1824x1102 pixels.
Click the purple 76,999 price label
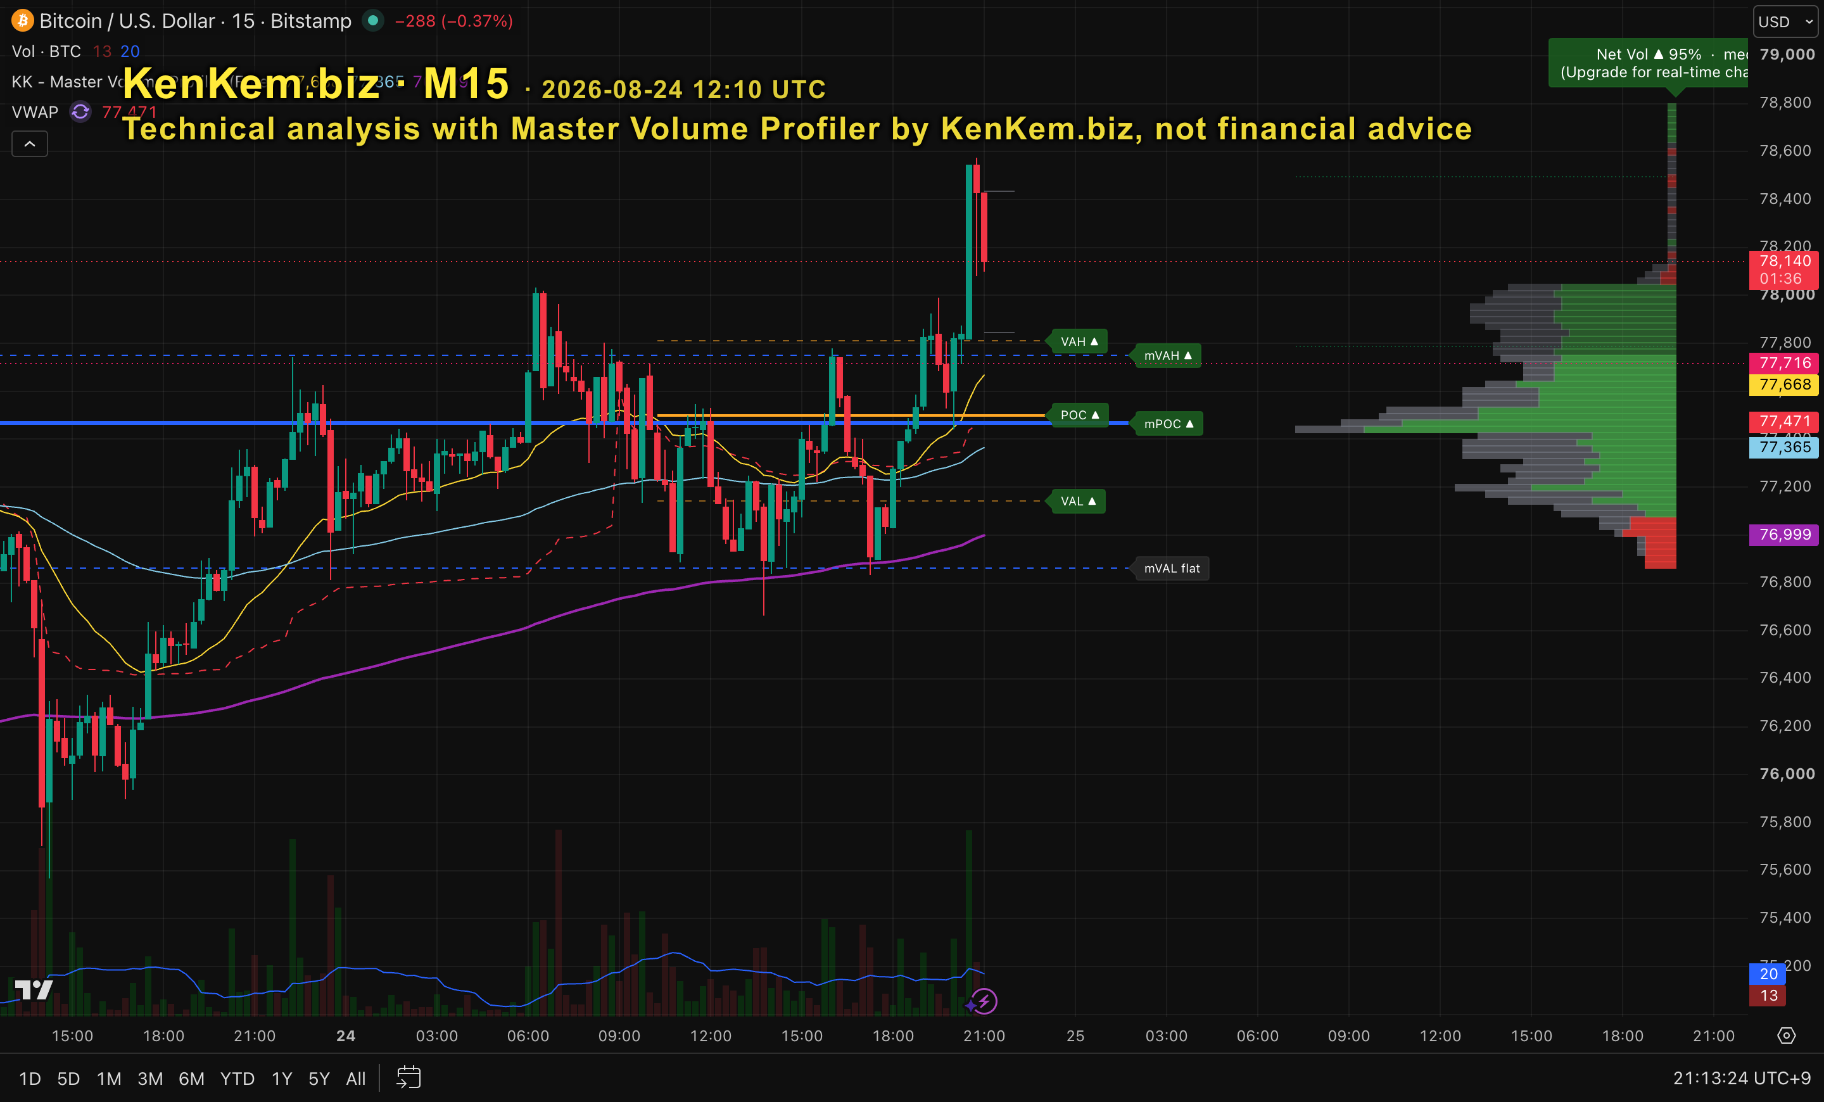click(1784, 535)
